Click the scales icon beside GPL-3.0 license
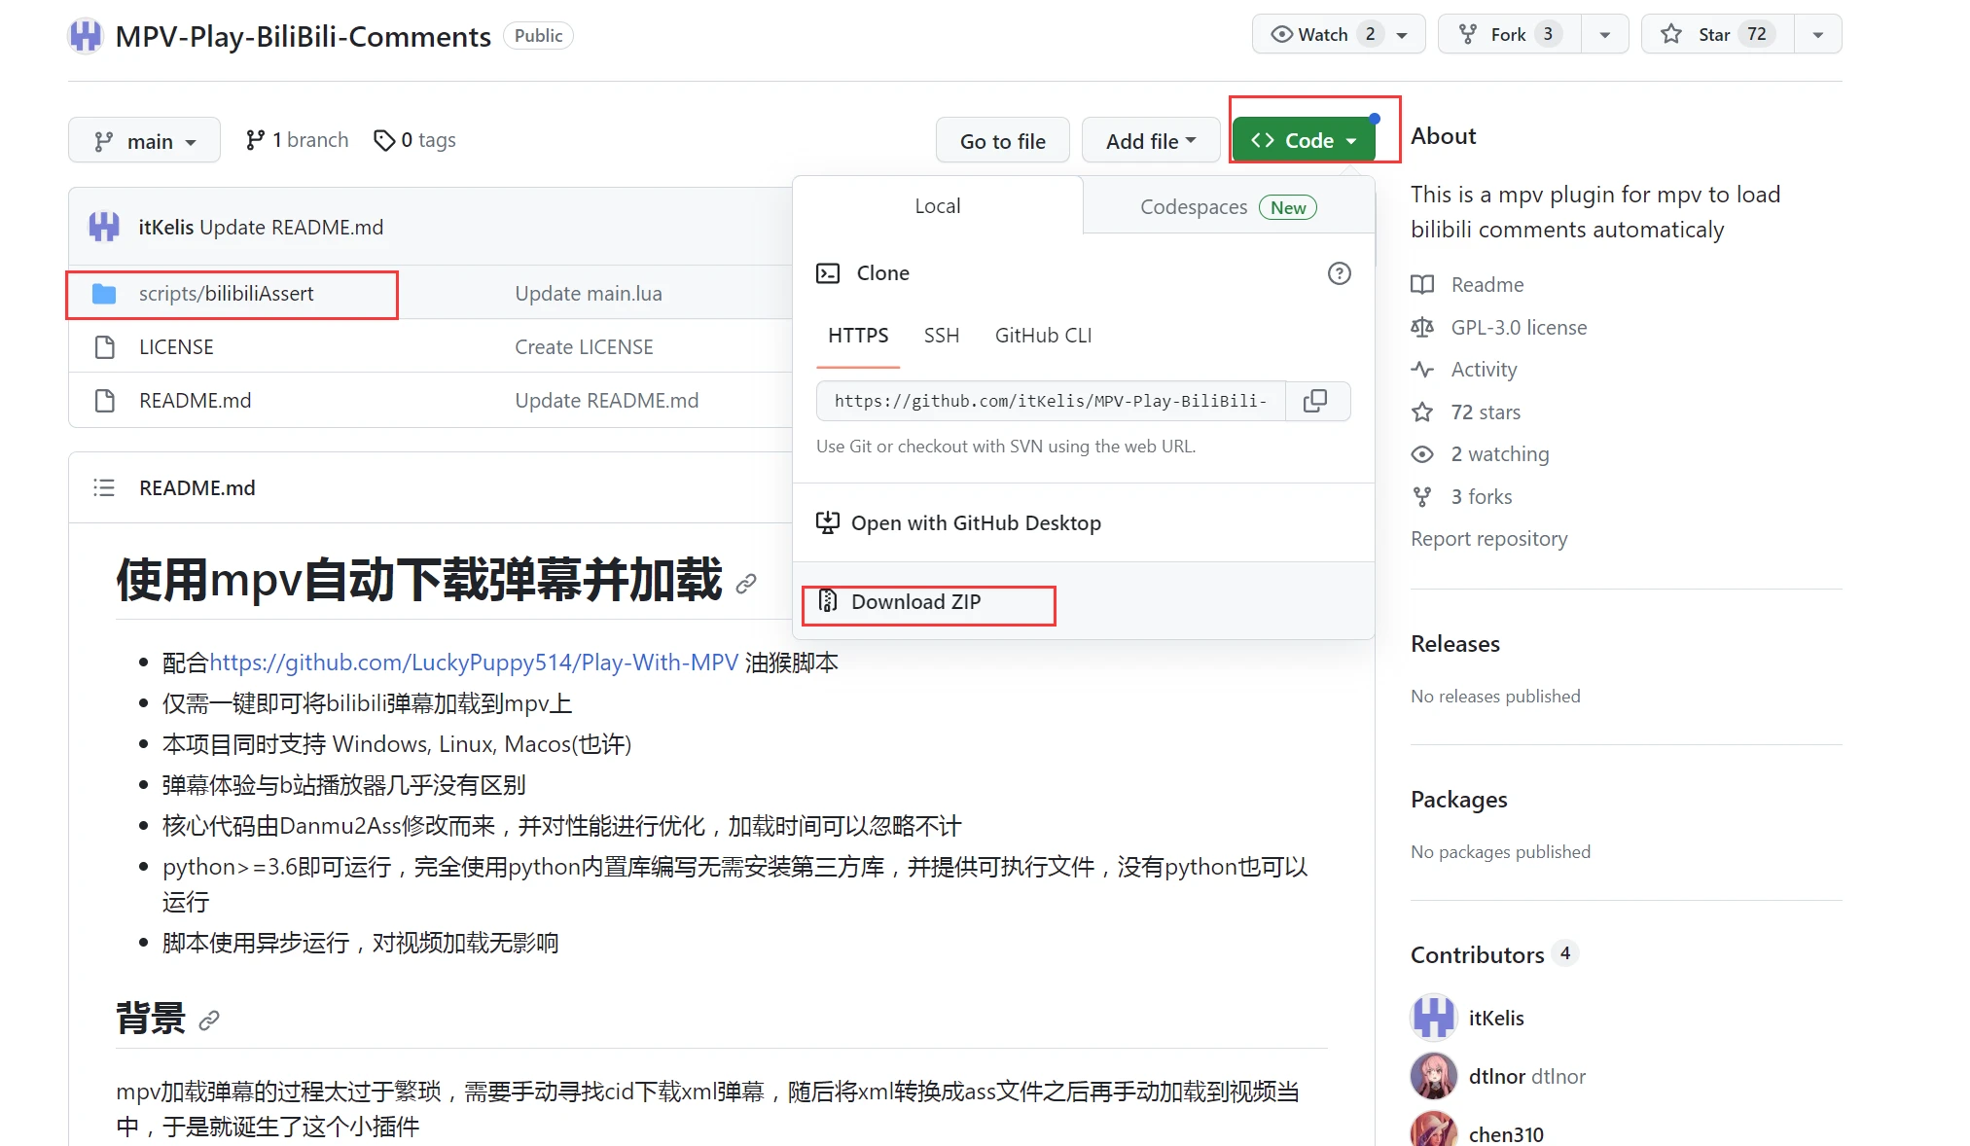 1422,328
